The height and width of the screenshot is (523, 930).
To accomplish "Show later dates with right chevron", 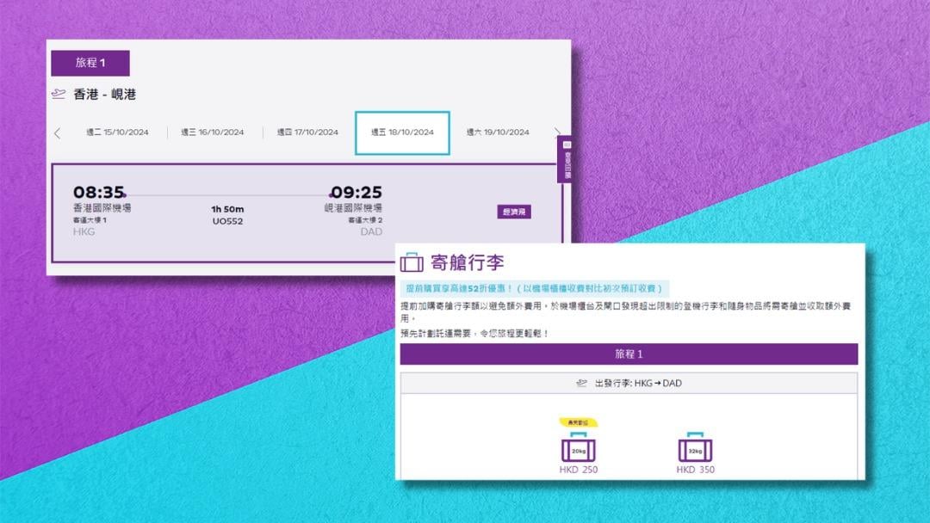I will (x=557, y=132).
